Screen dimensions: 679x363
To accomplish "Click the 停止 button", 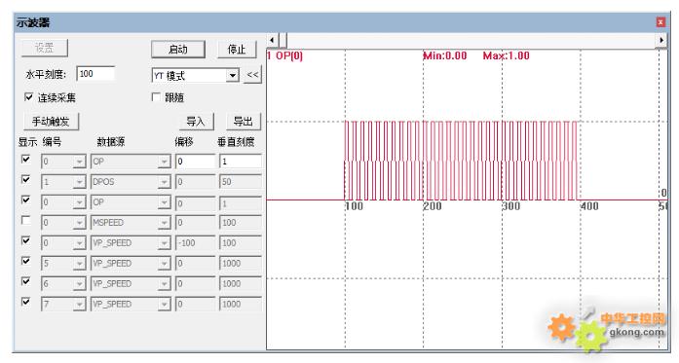I will tap(237, 50).
